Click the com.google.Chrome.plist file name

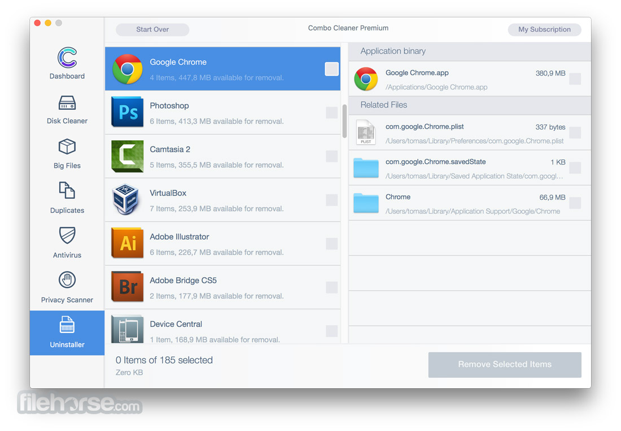(x=425, y=127)
